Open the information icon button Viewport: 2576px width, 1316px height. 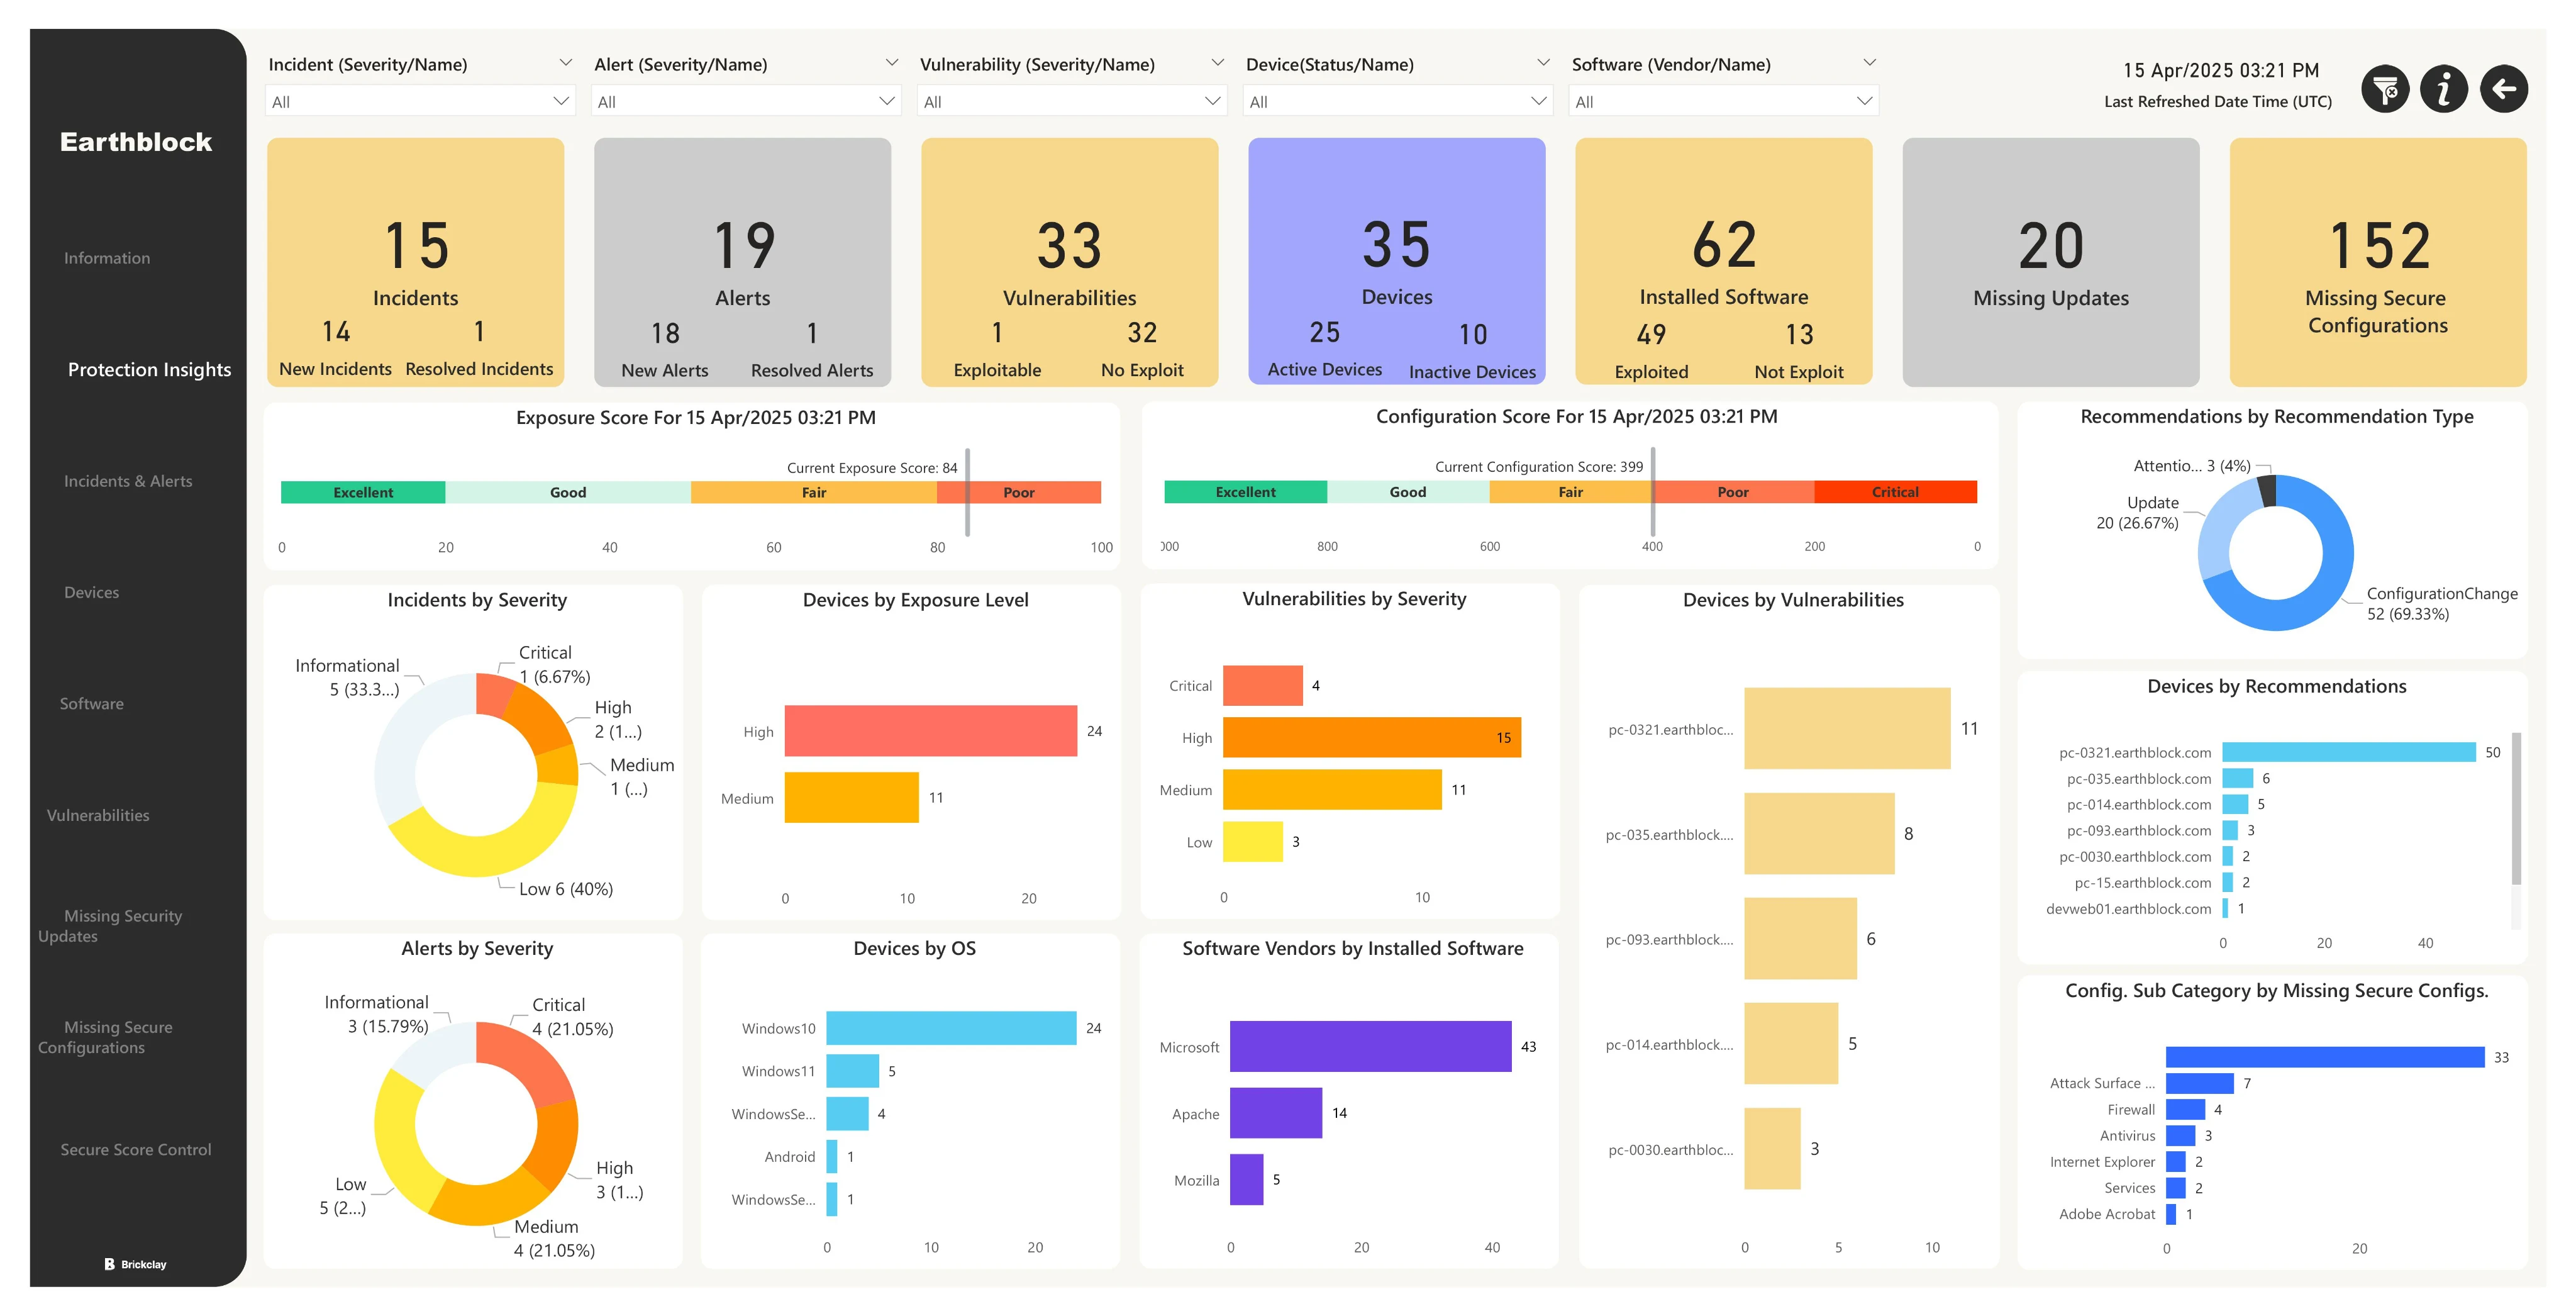pyautogui.click(x=2444, y=90)
